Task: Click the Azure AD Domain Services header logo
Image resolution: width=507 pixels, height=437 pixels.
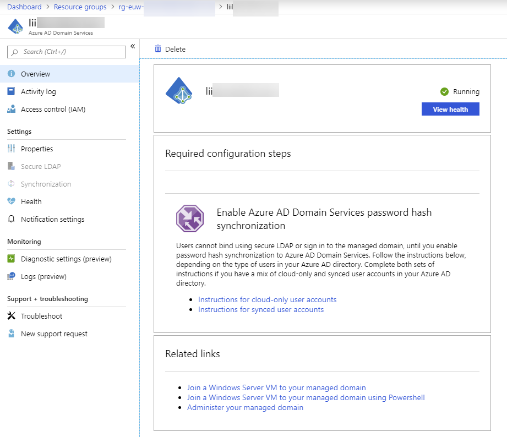Action: coord(15,26)
